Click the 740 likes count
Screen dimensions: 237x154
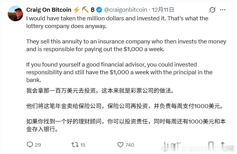pos(130,145)
